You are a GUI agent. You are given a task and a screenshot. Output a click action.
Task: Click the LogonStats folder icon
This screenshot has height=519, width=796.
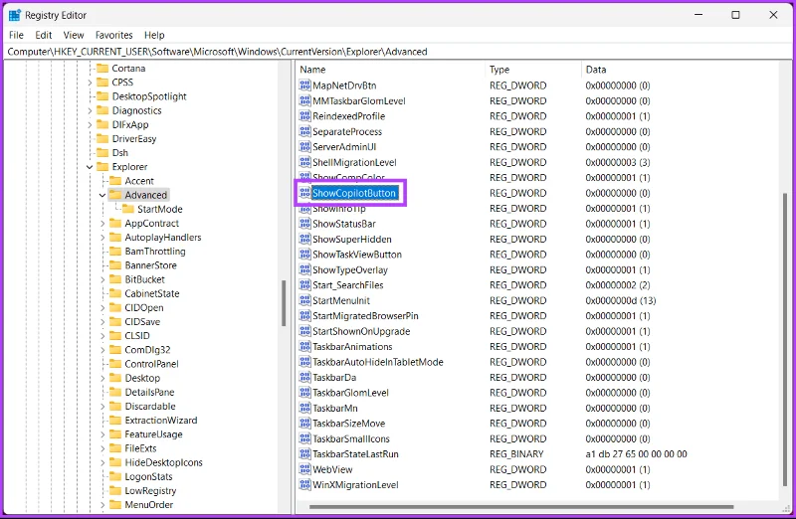(x=115, y=476)
